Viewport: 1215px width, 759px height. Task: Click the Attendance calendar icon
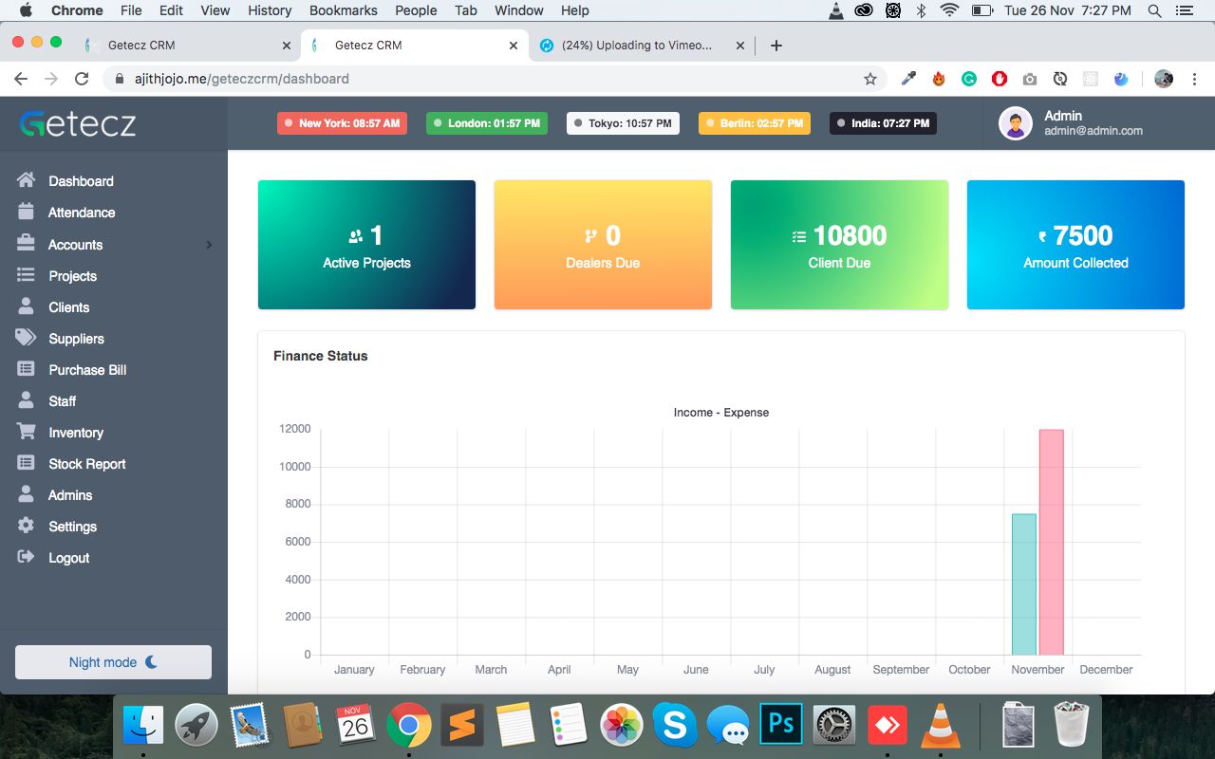pyautogui.click(x=26, y=212)
